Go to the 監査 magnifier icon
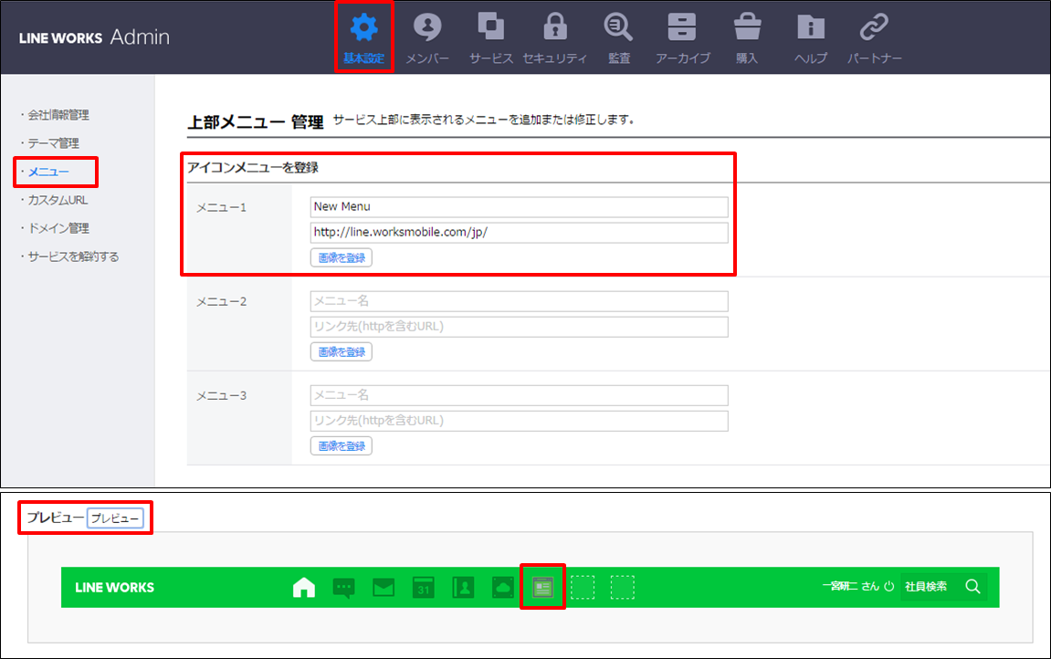Viewport: 1051px width, 659px height. click(618, 29)
